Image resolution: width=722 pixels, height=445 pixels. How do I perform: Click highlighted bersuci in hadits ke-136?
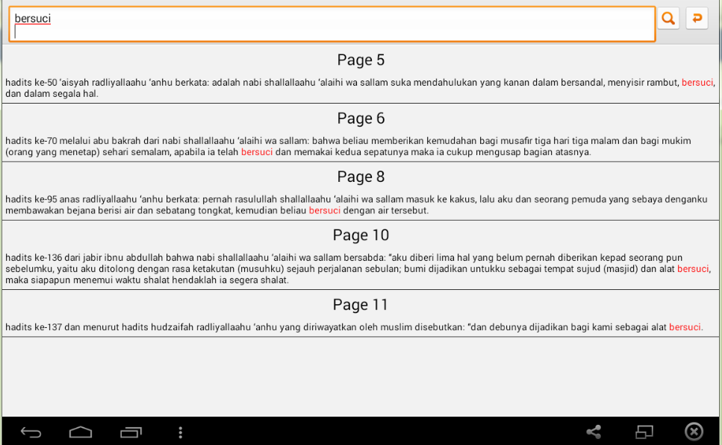(x=693, y=268)
